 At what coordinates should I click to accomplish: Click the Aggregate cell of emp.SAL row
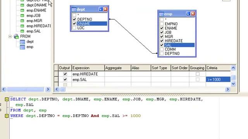coord(118,80)
